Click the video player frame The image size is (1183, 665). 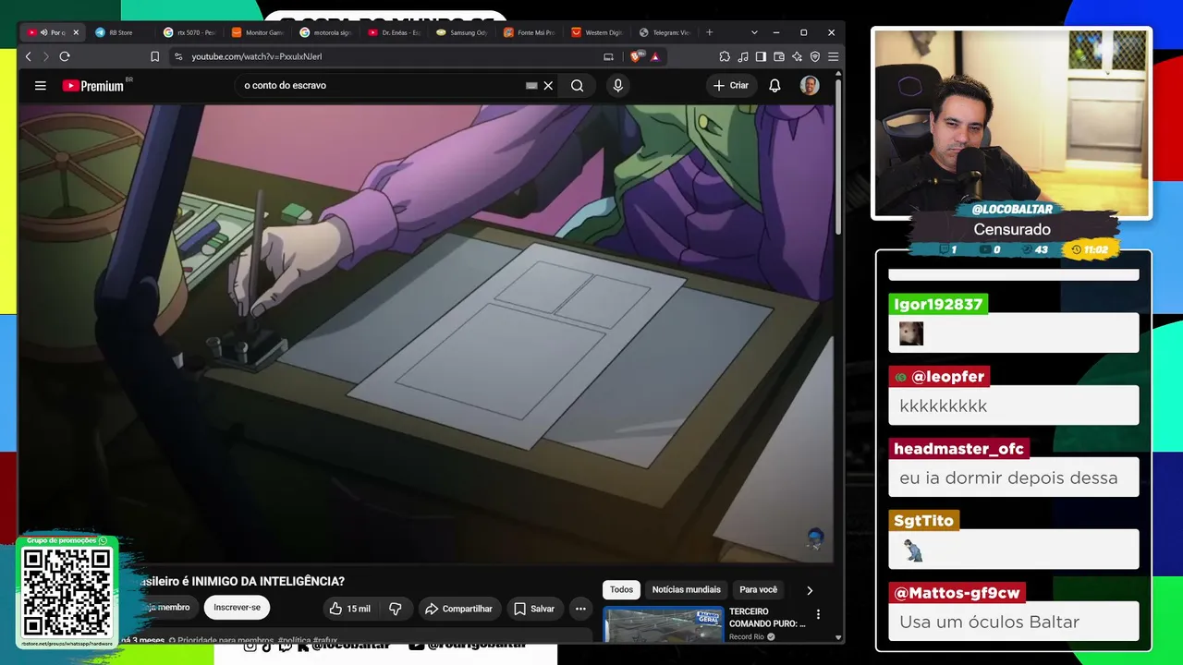426,332
